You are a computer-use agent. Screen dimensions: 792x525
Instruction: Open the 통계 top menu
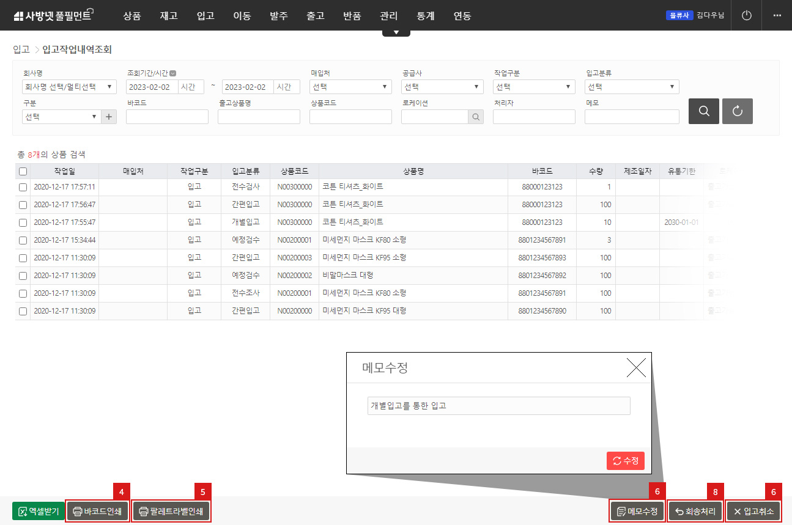[x=426, y=16]
